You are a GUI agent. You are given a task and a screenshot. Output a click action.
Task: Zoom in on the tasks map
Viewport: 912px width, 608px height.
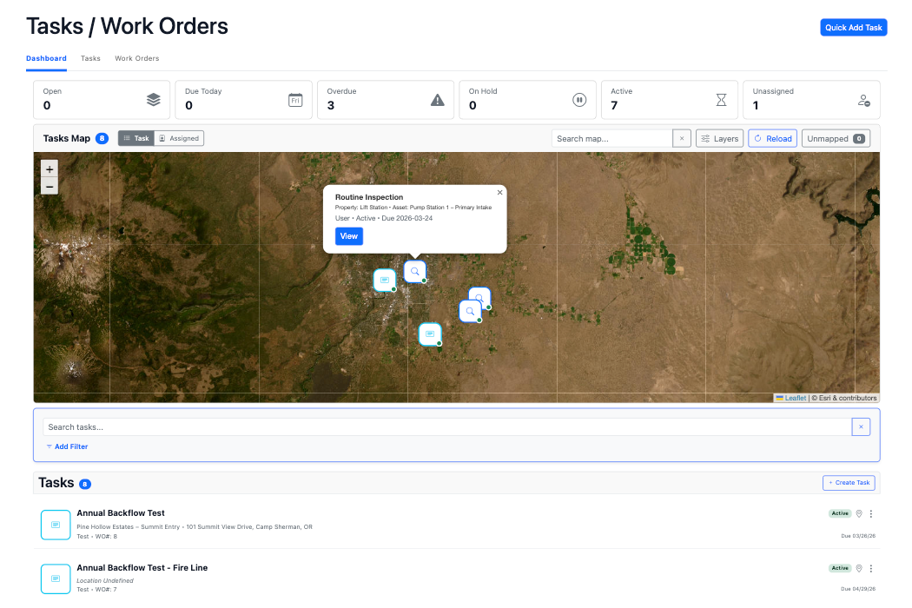50,169
